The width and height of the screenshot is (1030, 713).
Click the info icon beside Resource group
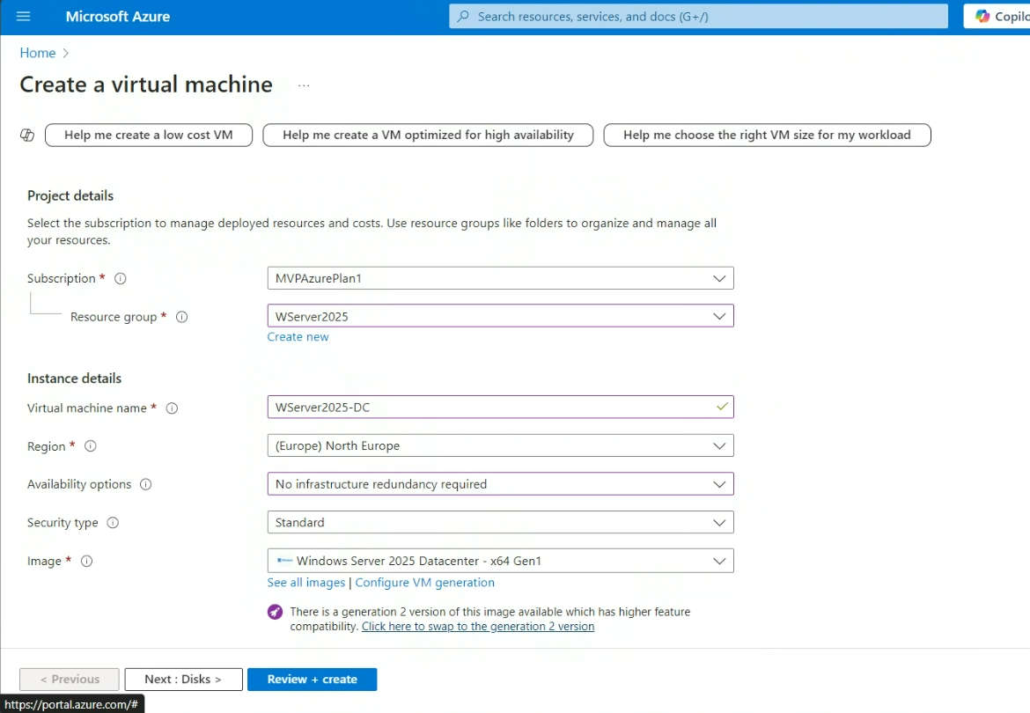tap(182, 317)
